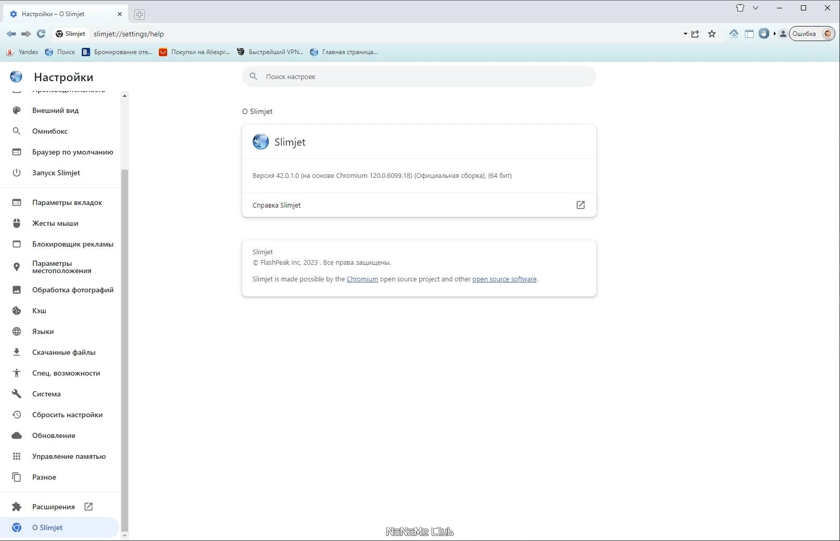The image size is (840, 541).
Task: Click the slimjet://settings/help address bar
Action: point(129,34)
